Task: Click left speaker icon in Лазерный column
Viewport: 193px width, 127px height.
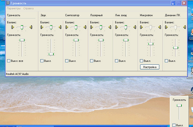Action: click(x=92, y=27)
